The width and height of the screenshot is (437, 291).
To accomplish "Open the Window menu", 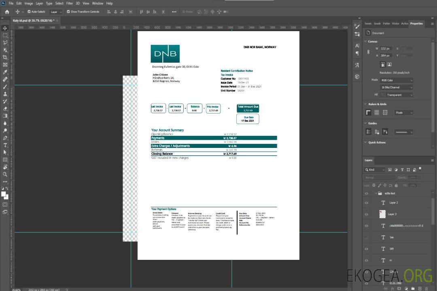I will coord(98,3).
